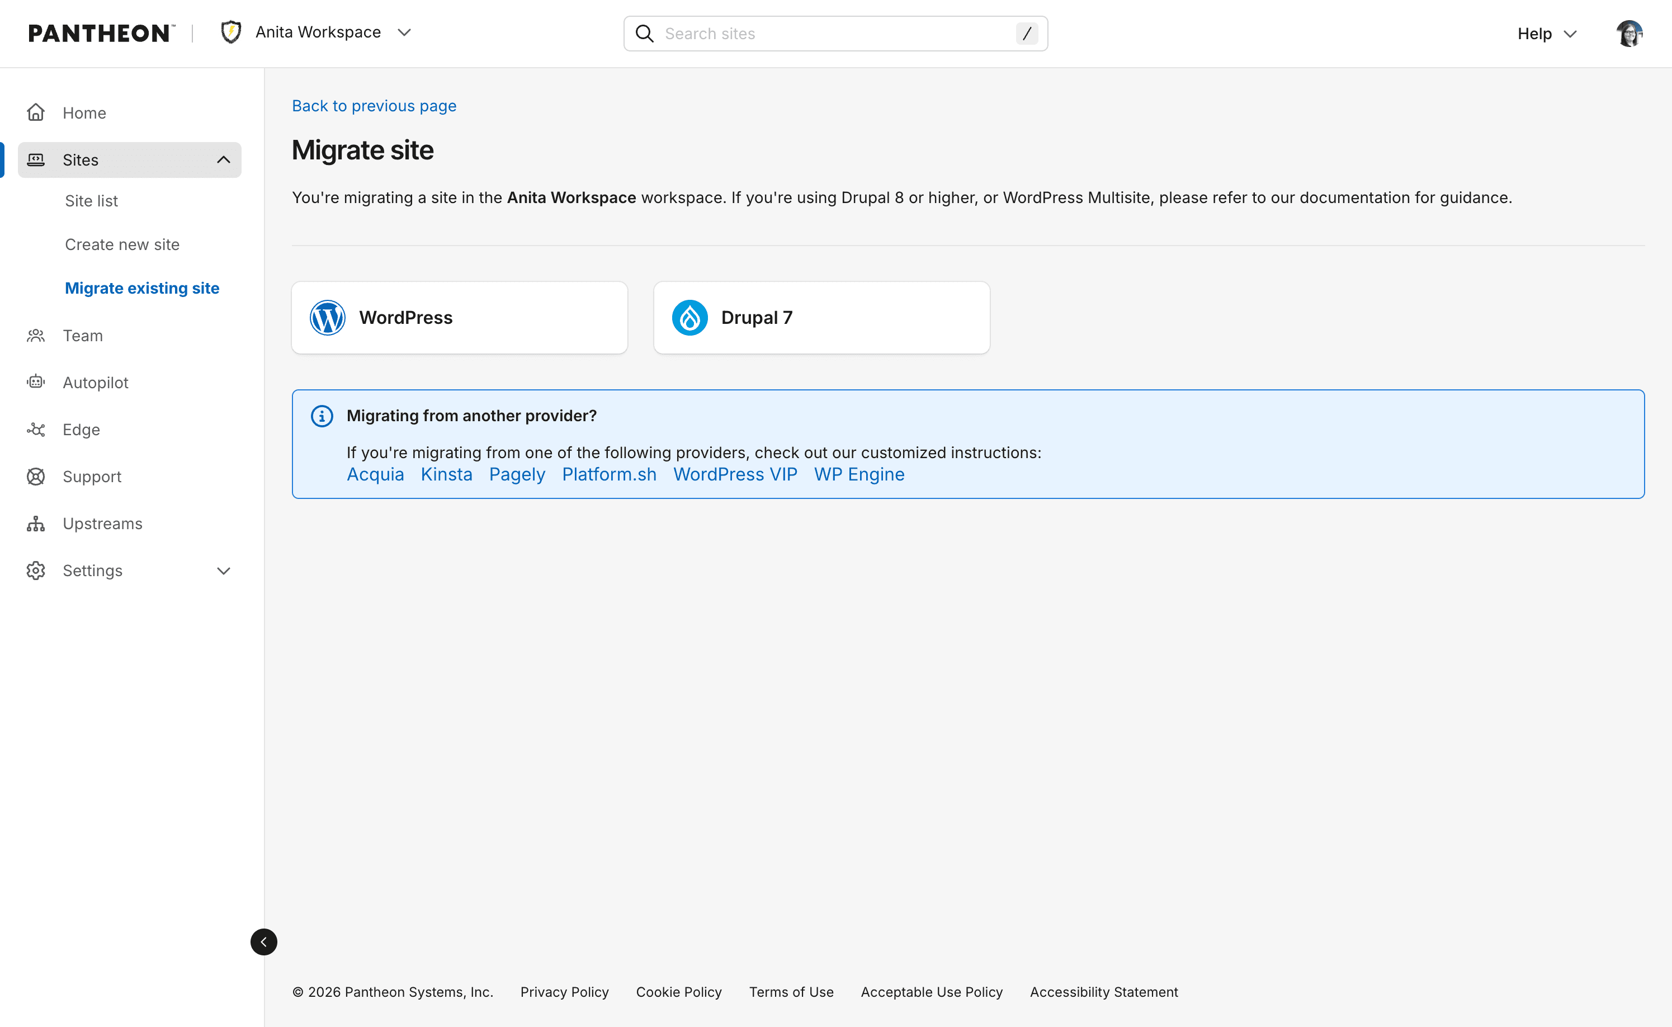Click the Edge network icon
Screen dimensions: 1672x1027
tap(36, 429)
